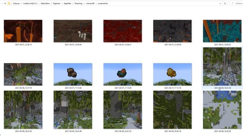Select the 2021-04-09_16.41.53 thumbnail
The image size is (243, 136).
(123, 110)
